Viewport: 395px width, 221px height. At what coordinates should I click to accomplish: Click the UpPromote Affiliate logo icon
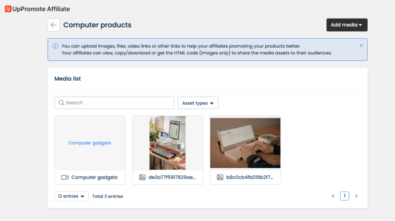pyautogui.click(x=8, y=9)
